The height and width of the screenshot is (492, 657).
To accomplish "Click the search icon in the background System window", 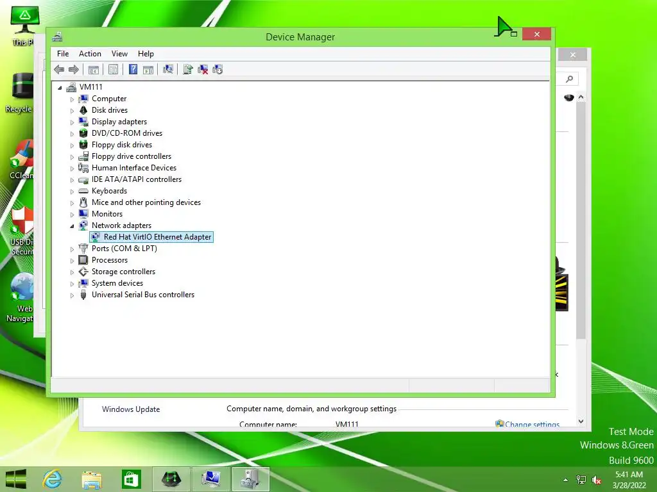I will [570, 79].
